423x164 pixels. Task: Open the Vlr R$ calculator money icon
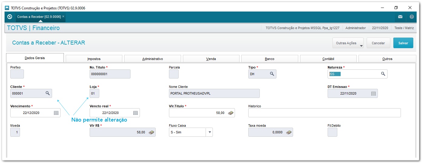(x=151, y=132)
